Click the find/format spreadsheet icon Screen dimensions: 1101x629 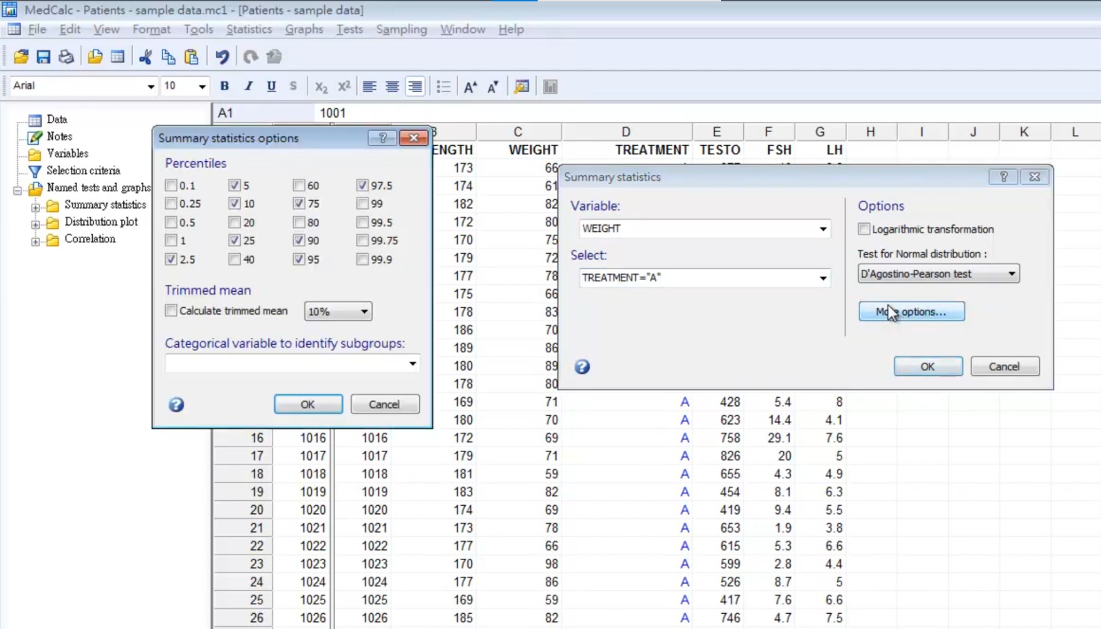(522, 86)
